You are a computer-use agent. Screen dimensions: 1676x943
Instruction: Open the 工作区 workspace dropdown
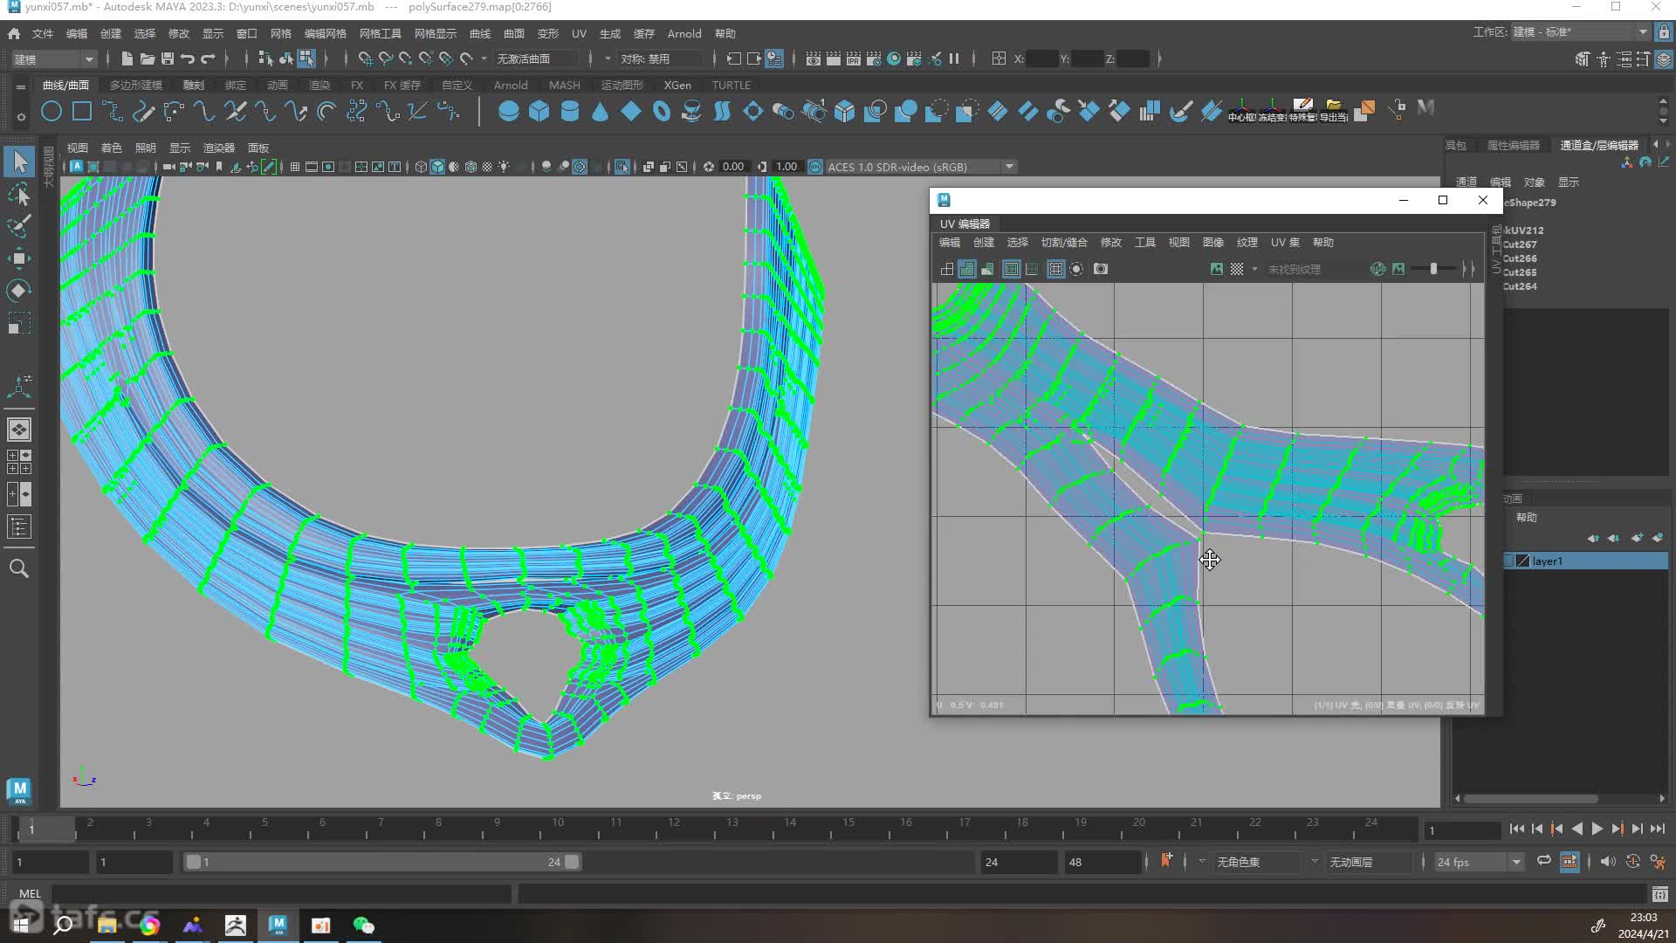[1580, 32]
